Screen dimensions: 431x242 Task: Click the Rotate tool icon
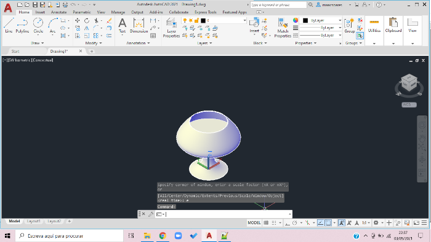[x=87, y=20]
